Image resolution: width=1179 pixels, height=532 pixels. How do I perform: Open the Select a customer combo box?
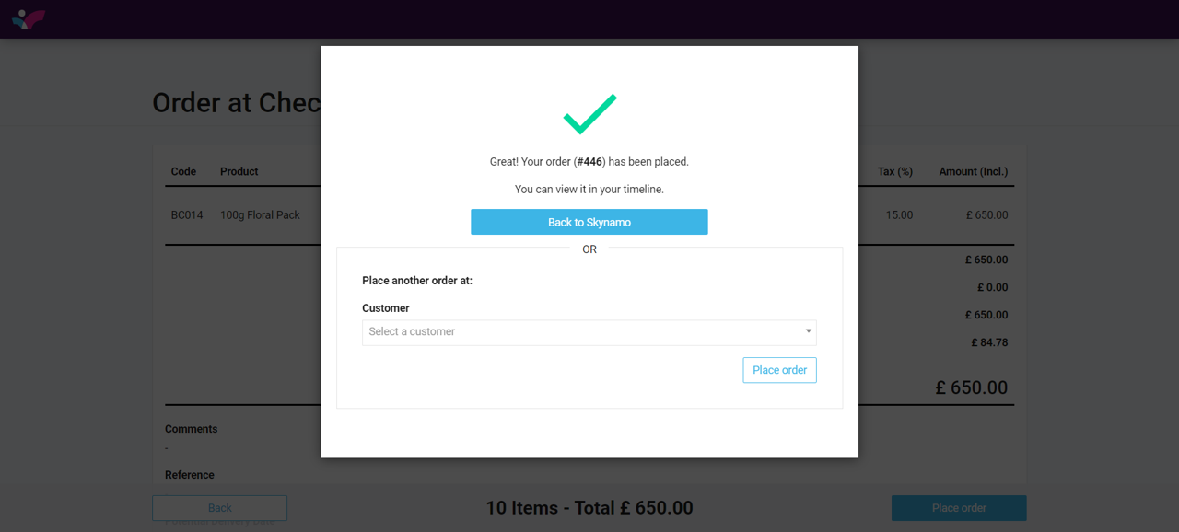tap(580, 332)
